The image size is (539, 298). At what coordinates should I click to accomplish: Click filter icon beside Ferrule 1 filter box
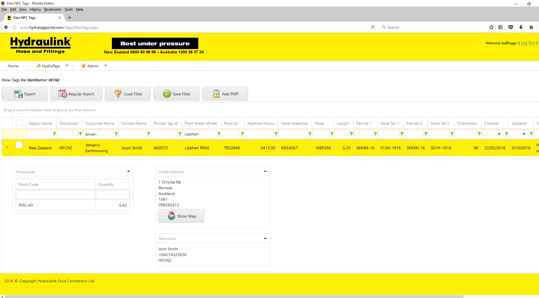375,134
